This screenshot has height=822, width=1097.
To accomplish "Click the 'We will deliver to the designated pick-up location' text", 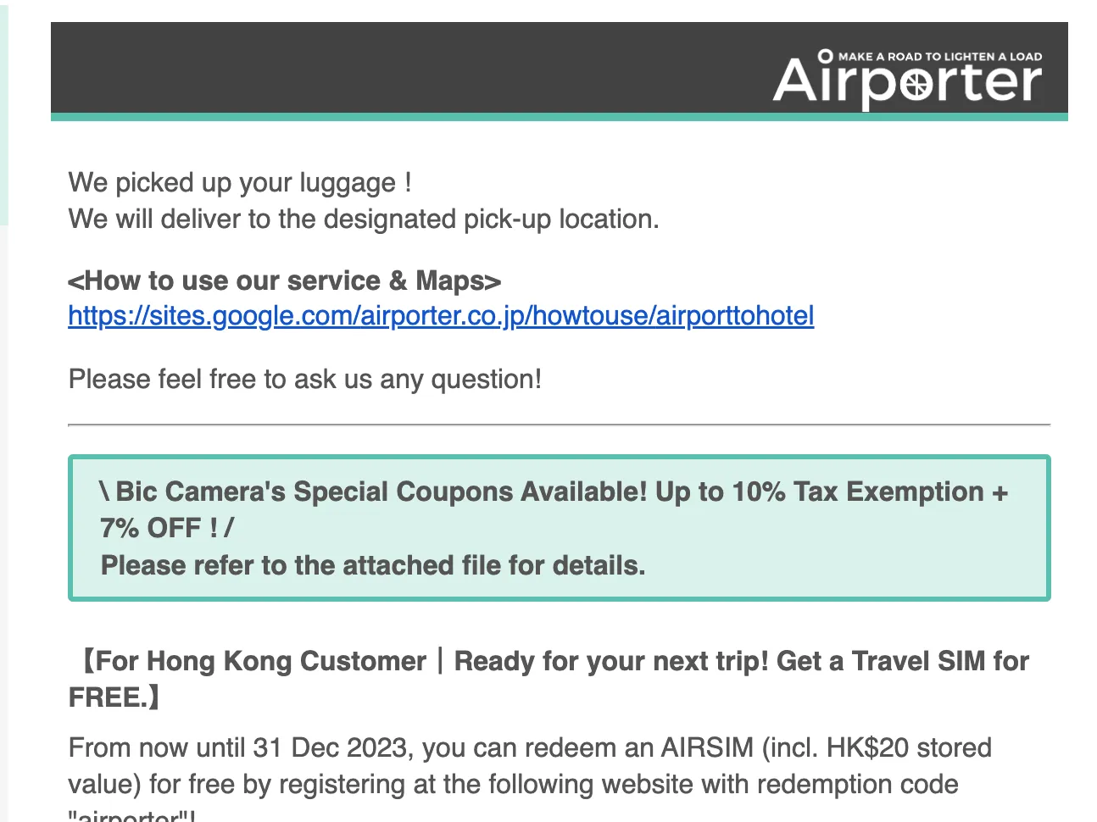I will tap(364, 219).
